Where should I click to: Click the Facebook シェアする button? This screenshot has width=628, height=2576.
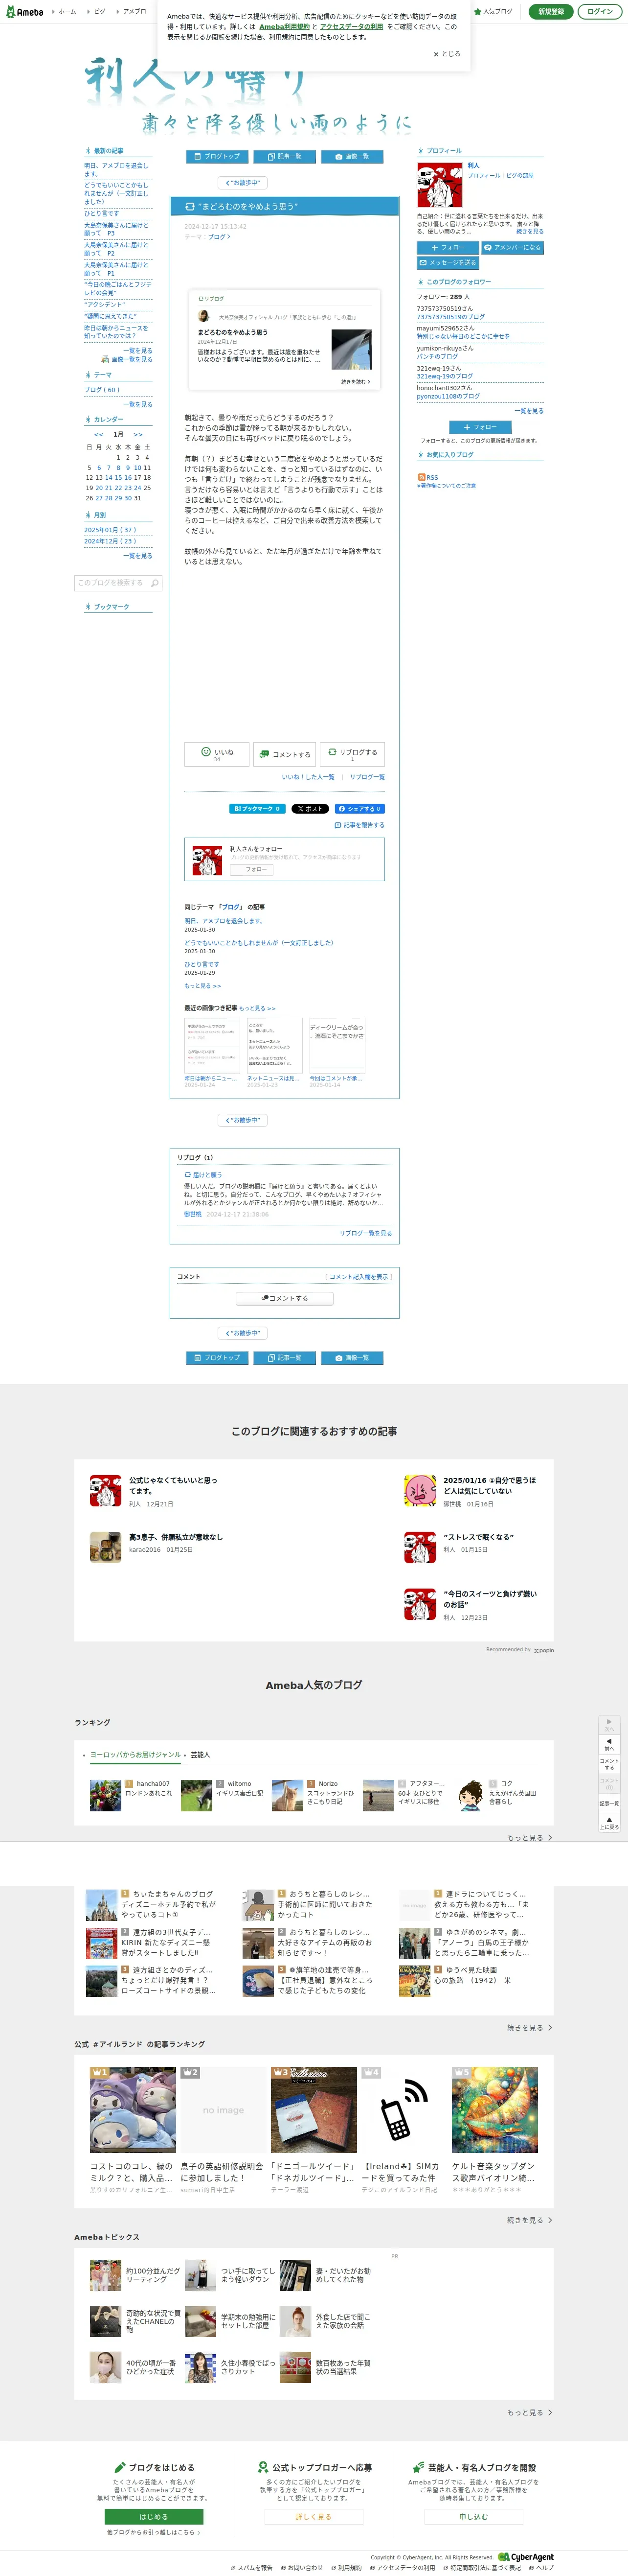(x=359, y=809)
